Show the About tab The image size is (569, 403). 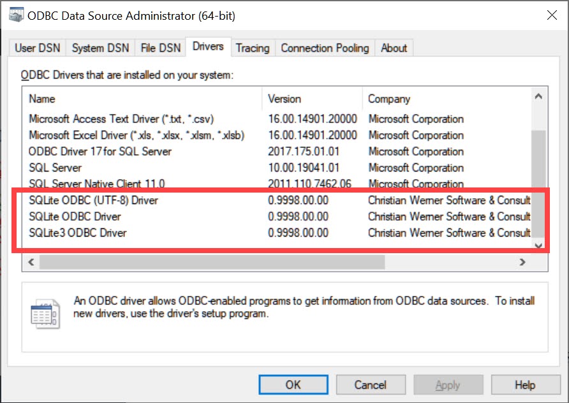[x=394, y=48]
